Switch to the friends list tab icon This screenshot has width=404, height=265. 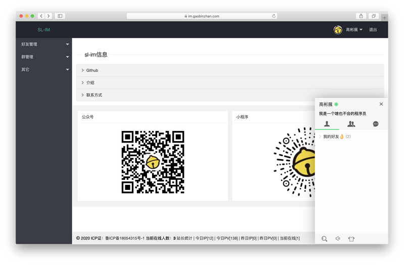coord(327,124)
